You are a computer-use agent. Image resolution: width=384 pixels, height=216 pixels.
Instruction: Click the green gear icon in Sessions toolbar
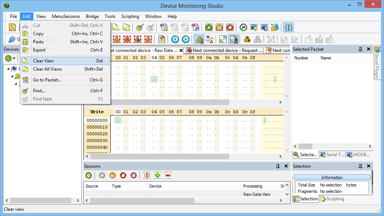click(88, 175)
